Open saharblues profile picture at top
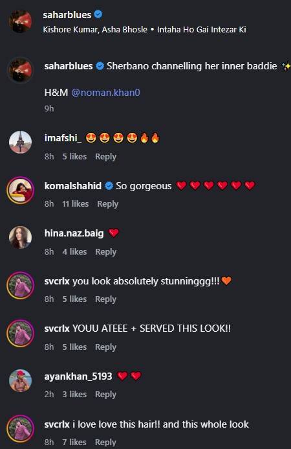291x449 pixels. click(20, 22)
